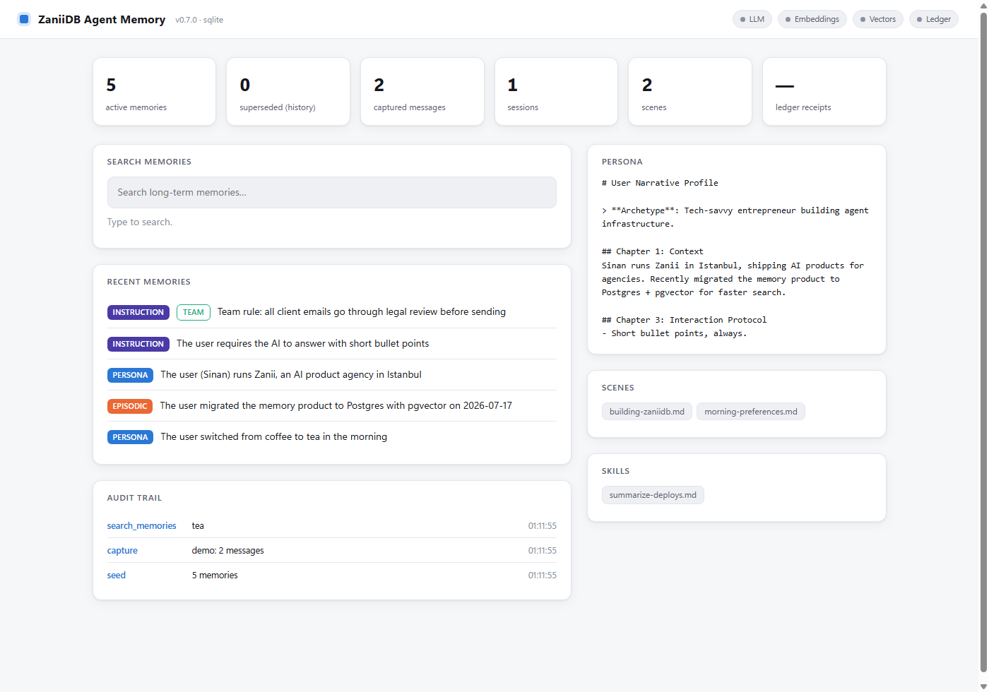Viewport: 989px width, 692px height.
Task: Click the Embeddings status pill
Action: (812, 19)
